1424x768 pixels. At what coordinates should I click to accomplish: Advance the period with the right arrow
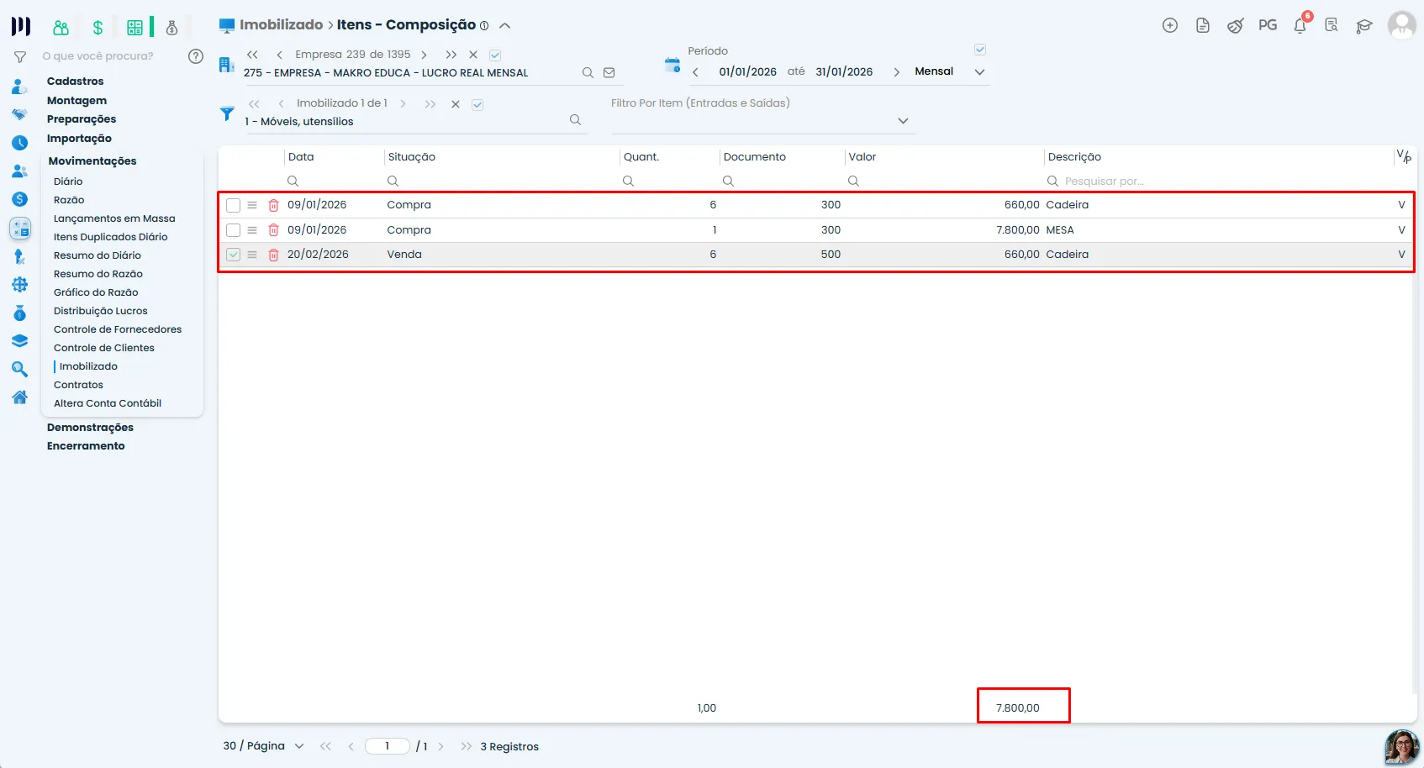(896, 72)
